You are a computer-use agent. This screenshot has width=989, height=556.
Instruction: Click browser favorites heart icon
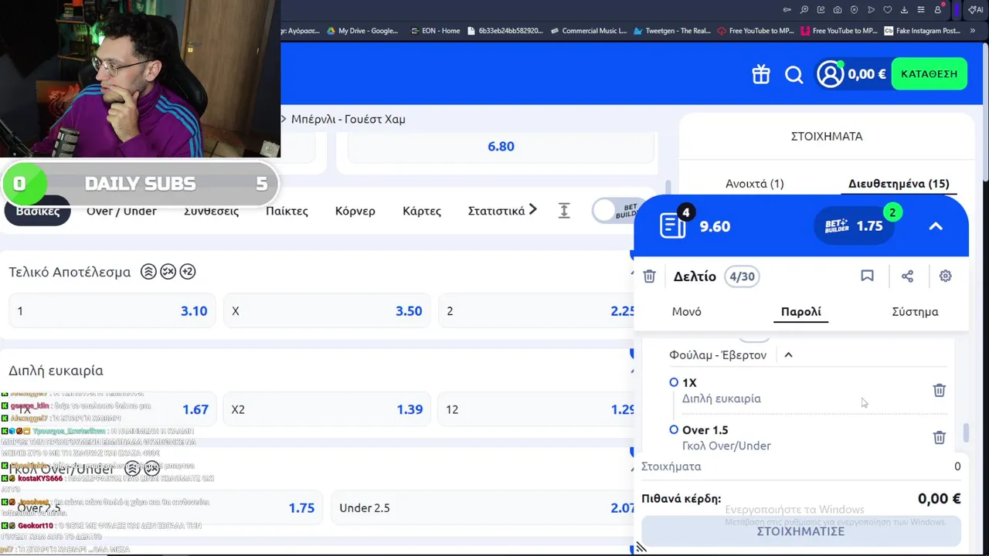click(x=888, y=10)
